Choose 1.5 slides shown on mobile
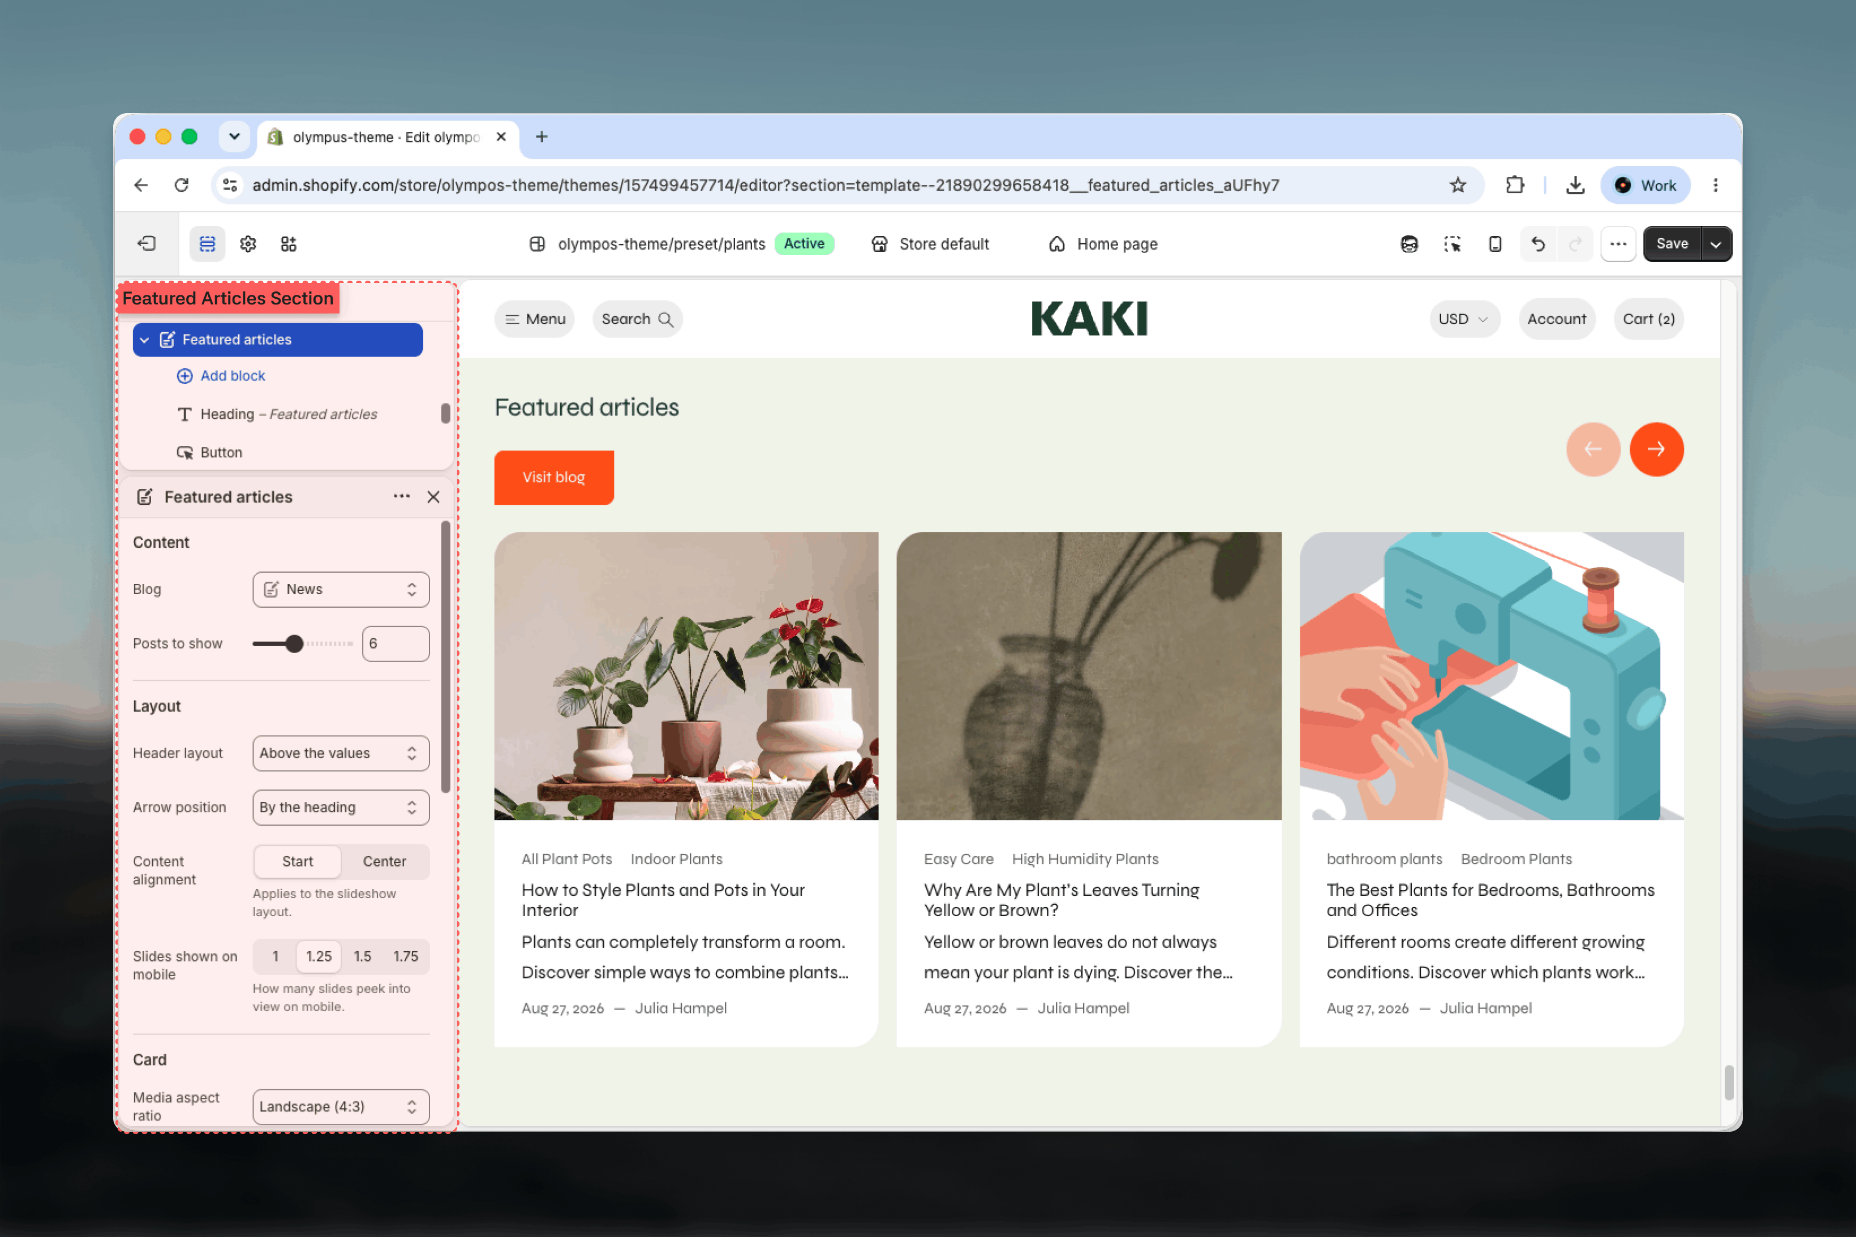Viewport: 1856px width, 1237px height. point(362,956)
